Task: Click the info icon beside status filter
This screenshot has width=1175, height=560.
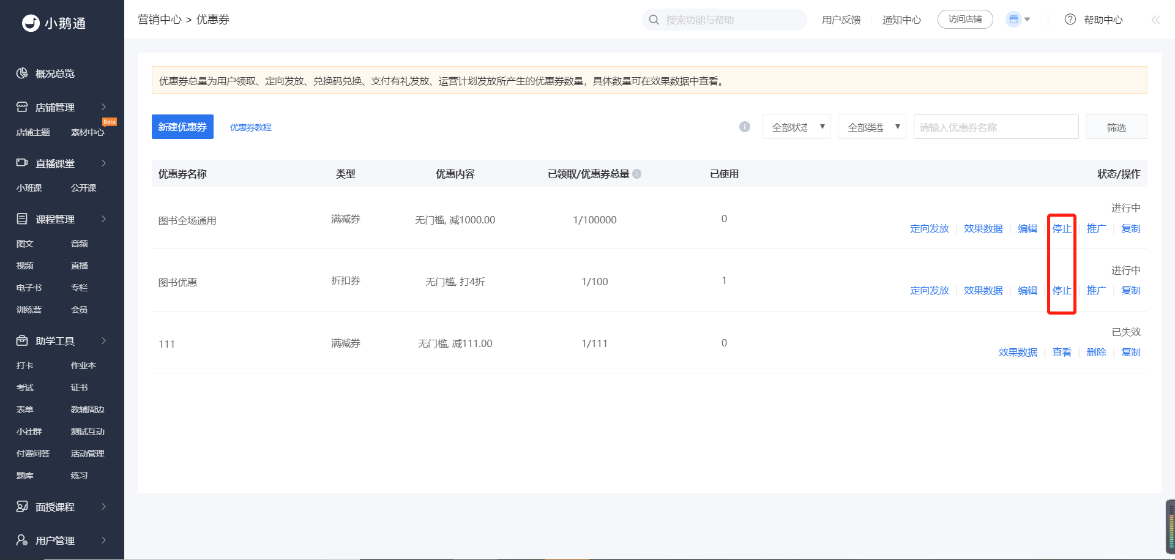Action: coord(745,127)
